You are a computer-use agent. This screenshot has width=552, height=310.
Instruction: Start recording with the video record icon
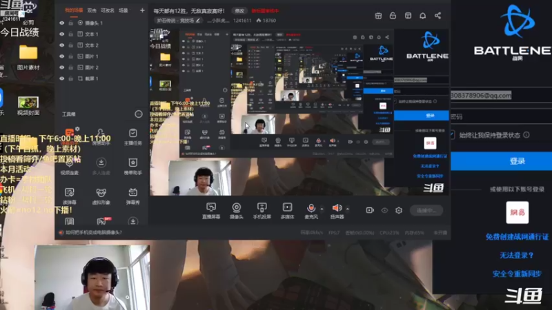(x=370, y=210)
